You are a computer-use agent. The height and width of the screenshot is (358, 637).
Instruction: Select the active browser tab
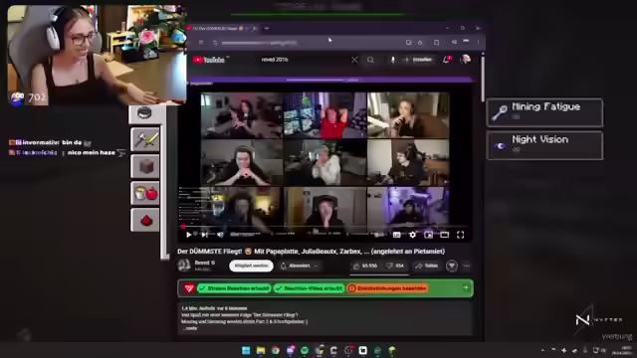coord(223,28)
